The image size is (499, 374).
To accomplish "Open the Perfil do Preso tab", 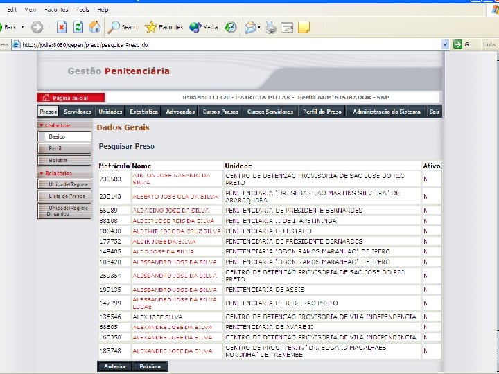I will tap(322, 112).
